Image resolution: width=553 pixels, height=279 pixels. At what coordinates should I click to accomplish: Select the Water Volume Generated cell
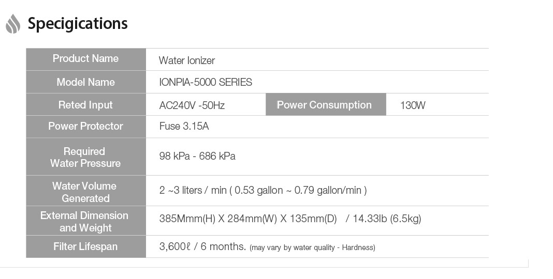[x=86, y=191]
